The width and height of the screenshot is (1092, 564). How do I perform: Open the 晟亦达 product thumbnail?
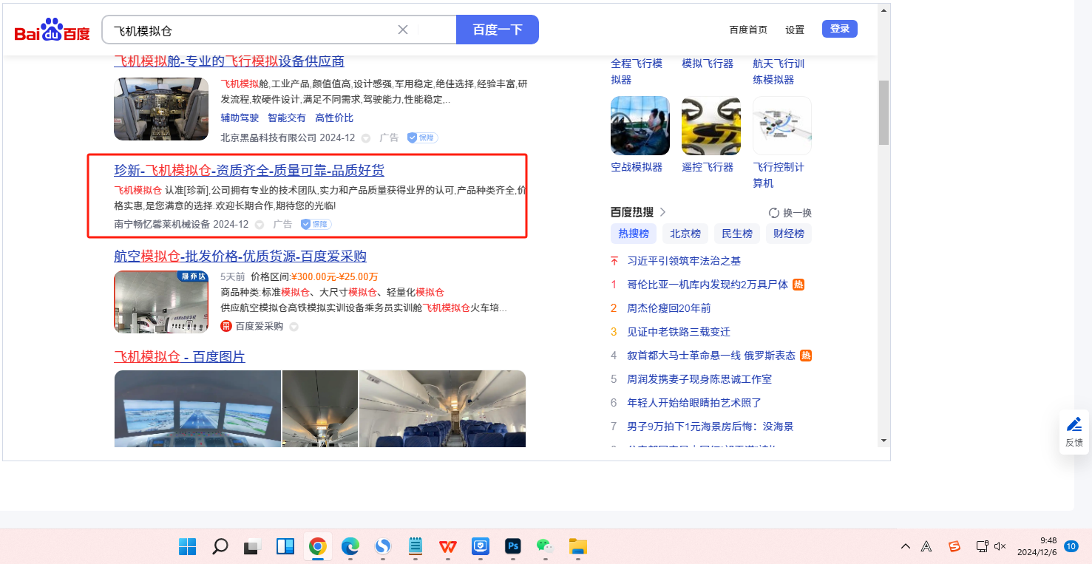(161, 302)
